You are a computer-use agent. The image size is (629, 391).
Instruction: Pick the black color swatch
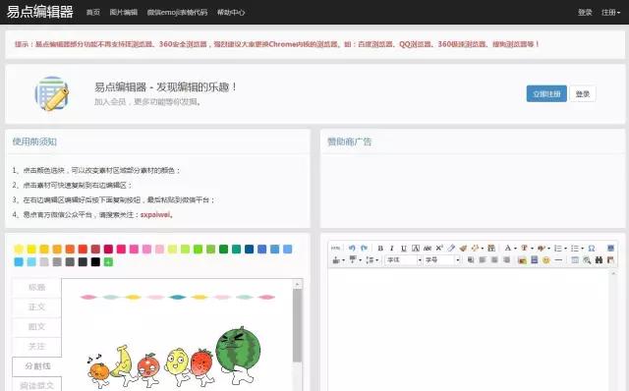point(95,262)
